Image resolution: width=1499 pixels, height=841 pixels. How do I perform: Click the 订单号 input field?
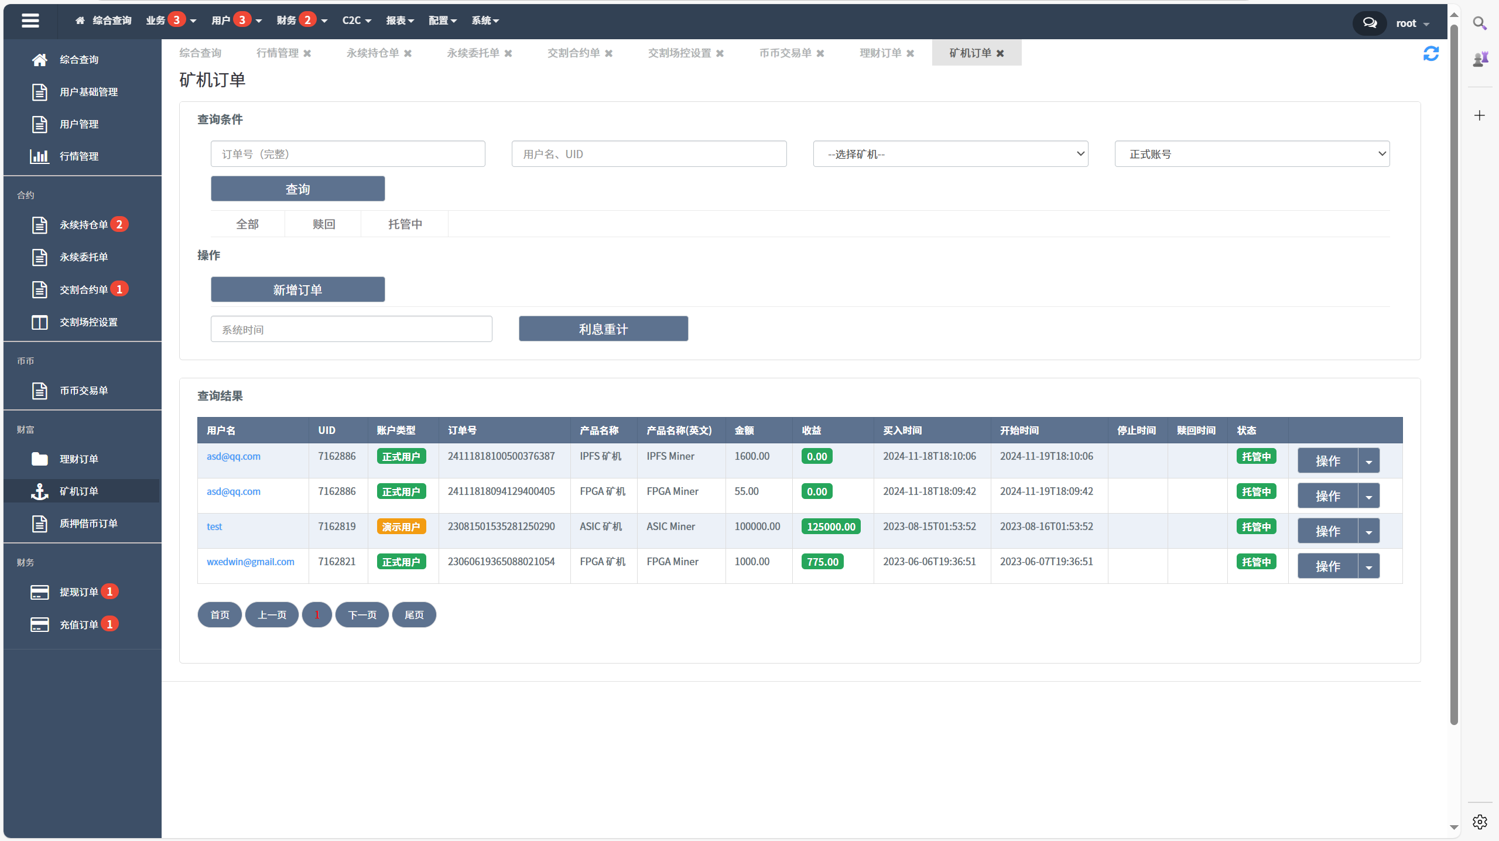(x=347, y=155)
